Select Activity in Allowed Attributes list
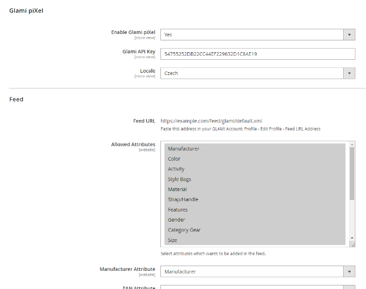This screenshot has height=289, width=366. click(254, 169)
